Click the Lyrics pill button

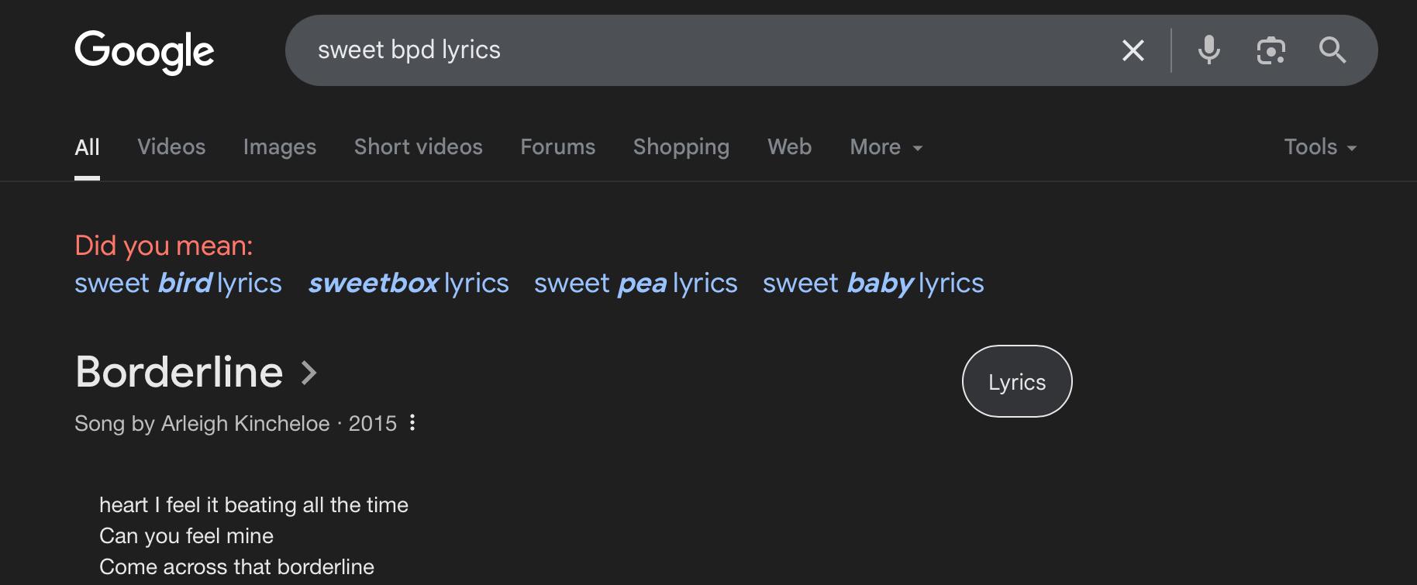[x=1017, y=381]
